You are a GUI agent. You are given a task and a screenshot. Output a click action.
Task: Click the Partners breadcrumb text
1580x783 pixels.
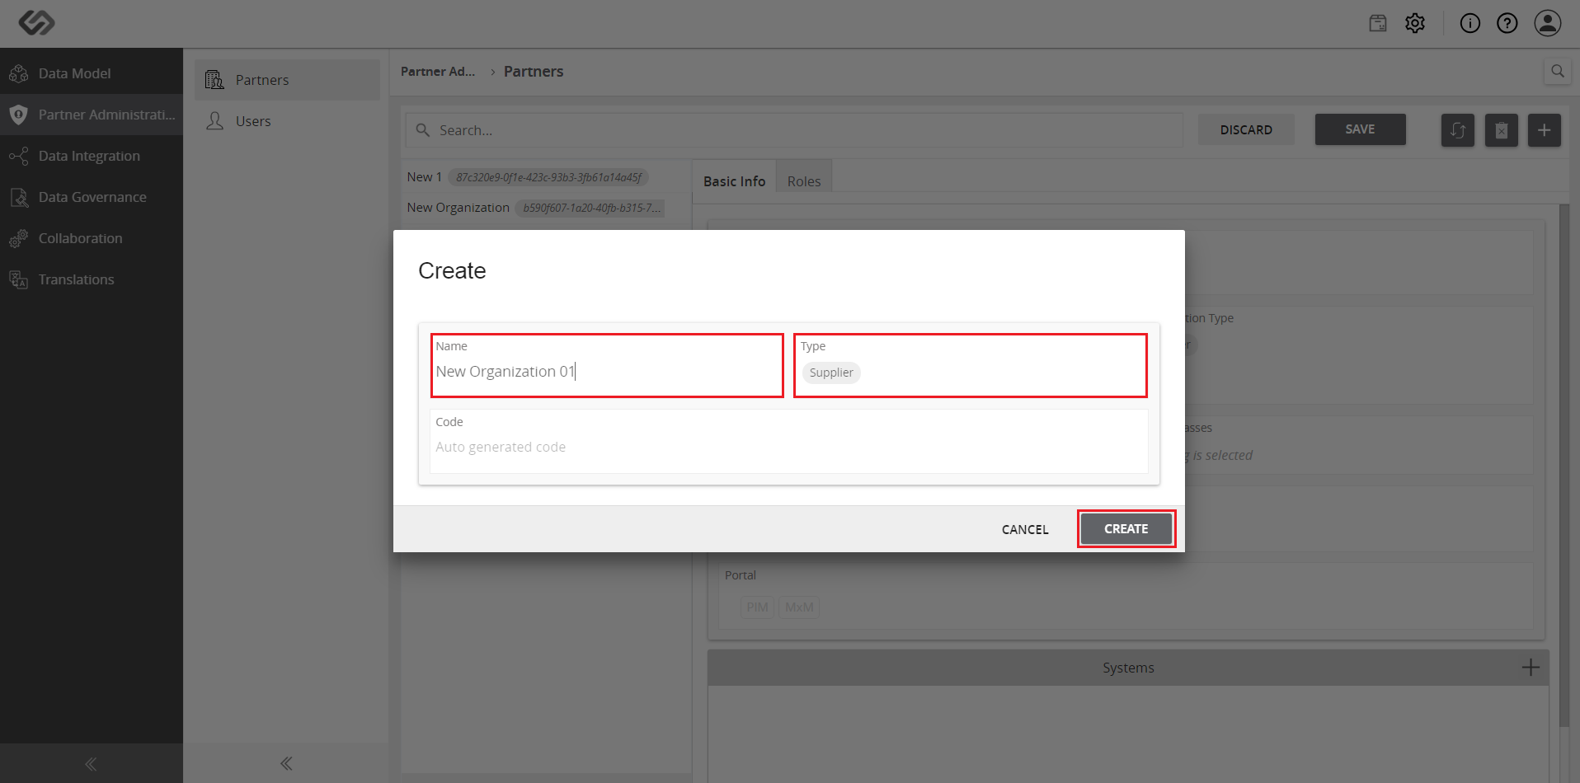[534, 72]
